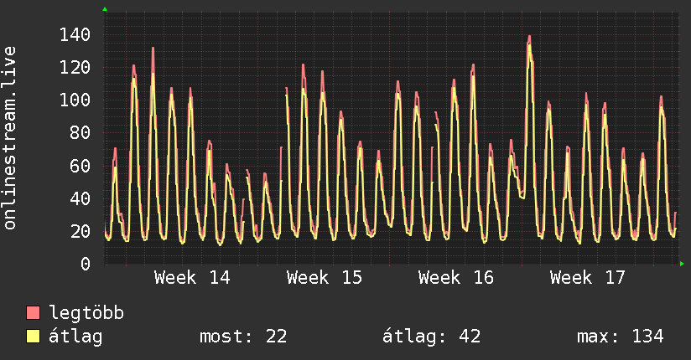Click the 40 y-axis value
Image resolution: width=691 pixels, height=360 pixels.
click(81, 198)
